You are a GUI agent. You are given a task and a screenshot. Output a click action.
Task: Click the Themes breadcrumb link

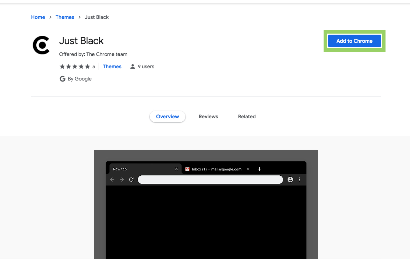point(65,17)
